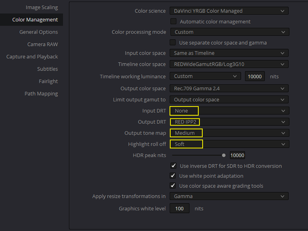This screenshot has height=231, width=308.
Task: Open the Color processing mode dropdown
Action: [x=230, y=32]
